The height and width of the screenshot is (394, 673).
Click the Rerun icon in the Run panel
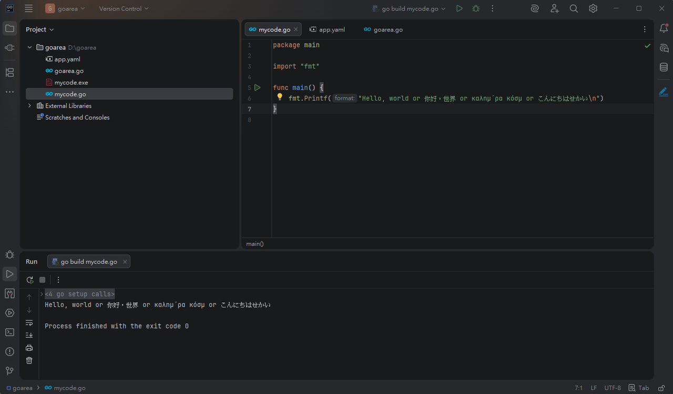coord(30,280)
